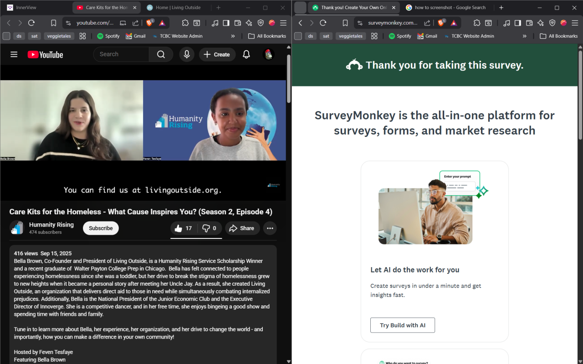Open All Bookmarks folder in YouTube window
Image resolution: width=583 pixels, height=364 pixels.
267,36
